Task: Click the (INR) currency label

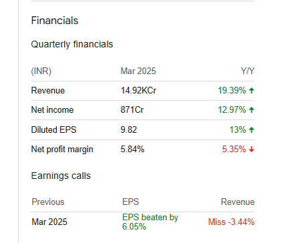Action: tap(41, 71)
